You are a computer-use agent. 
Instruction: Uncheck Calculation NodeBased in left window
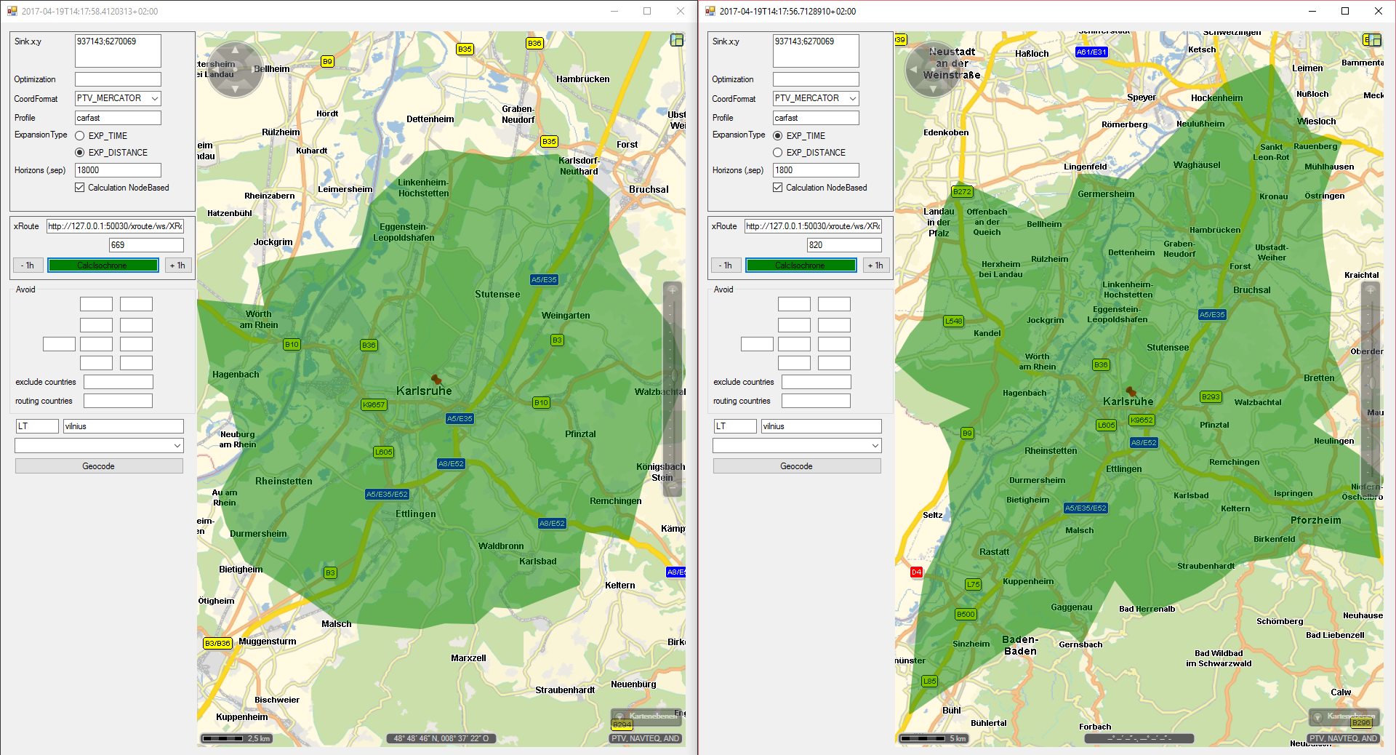(x=80, y=188)
